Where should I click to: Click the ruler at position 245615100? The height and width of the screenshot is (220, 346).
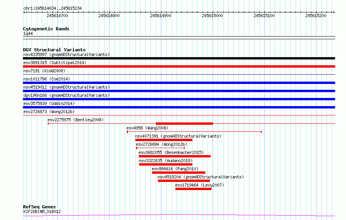264,16
